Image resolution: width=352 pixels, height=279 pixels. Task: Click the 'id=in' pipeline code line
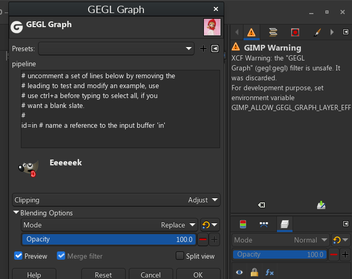click(93, 125)
